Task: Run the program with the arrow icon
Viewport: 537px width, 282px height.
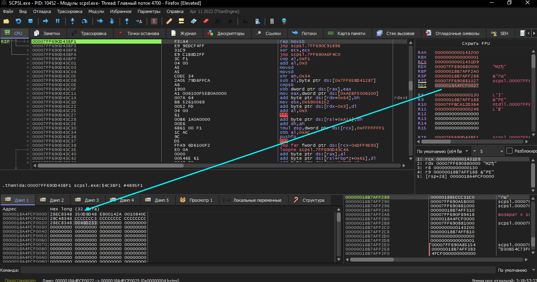Action: [x=46, y=21]
